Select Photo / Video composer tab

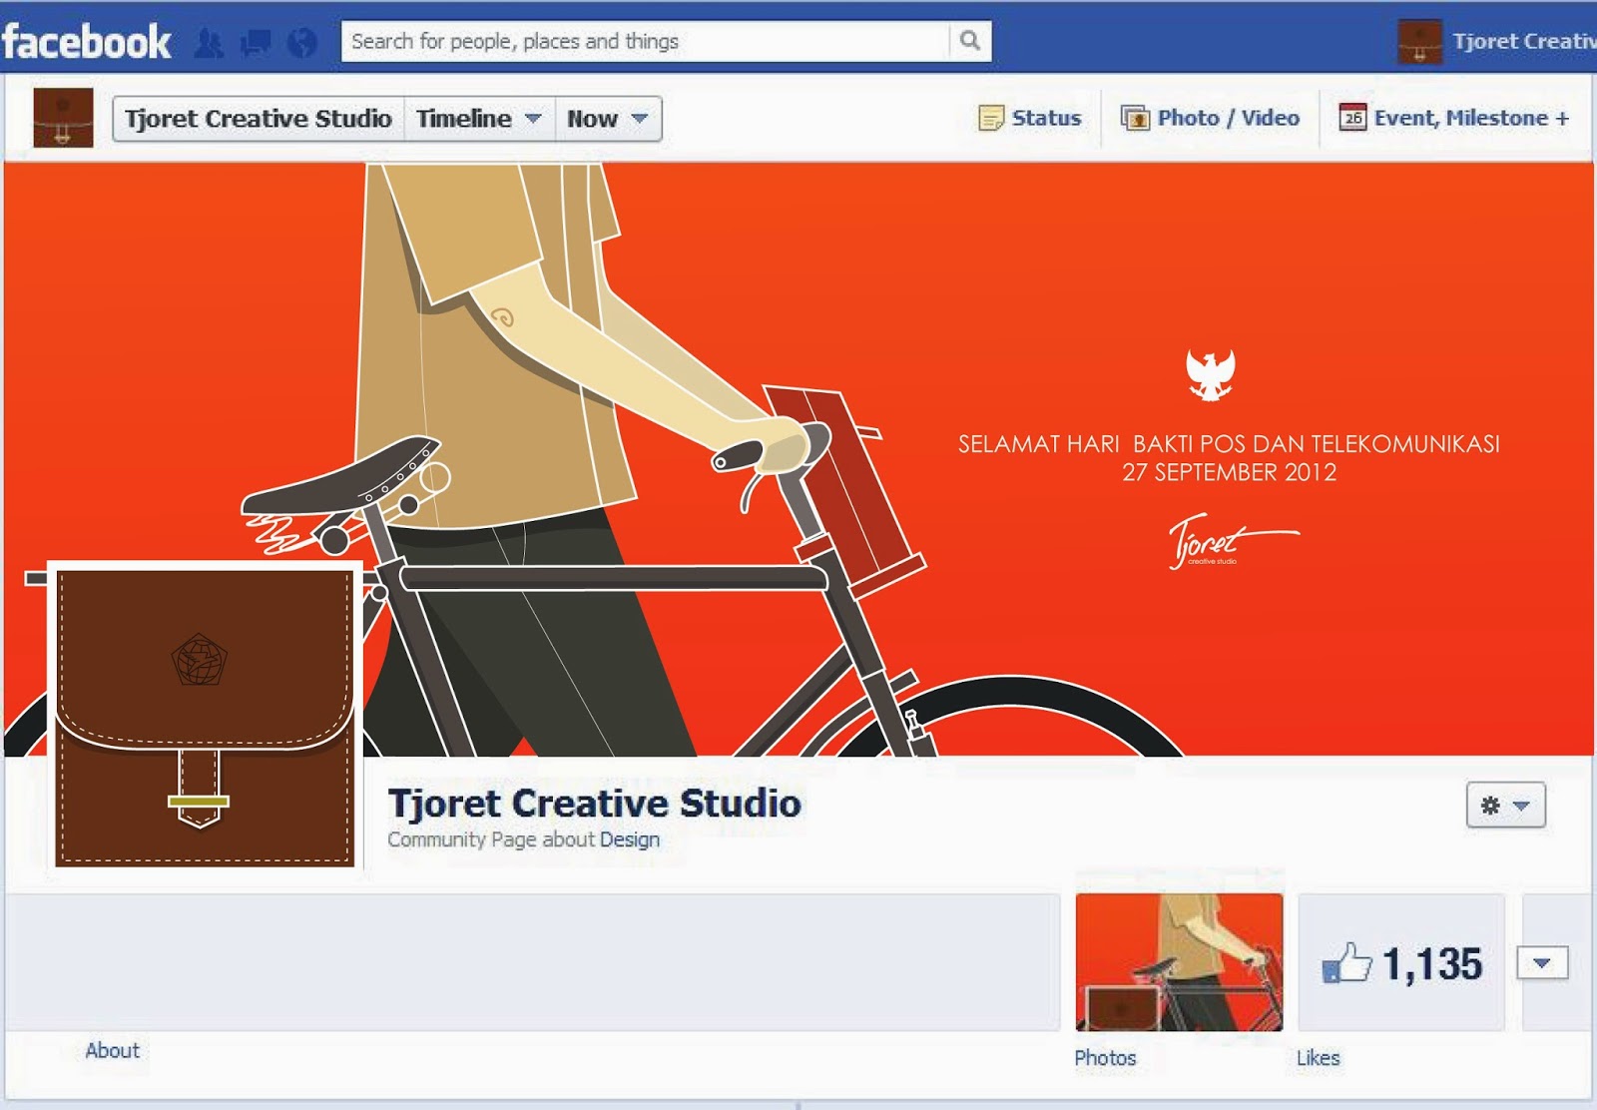click(1210, 118)
